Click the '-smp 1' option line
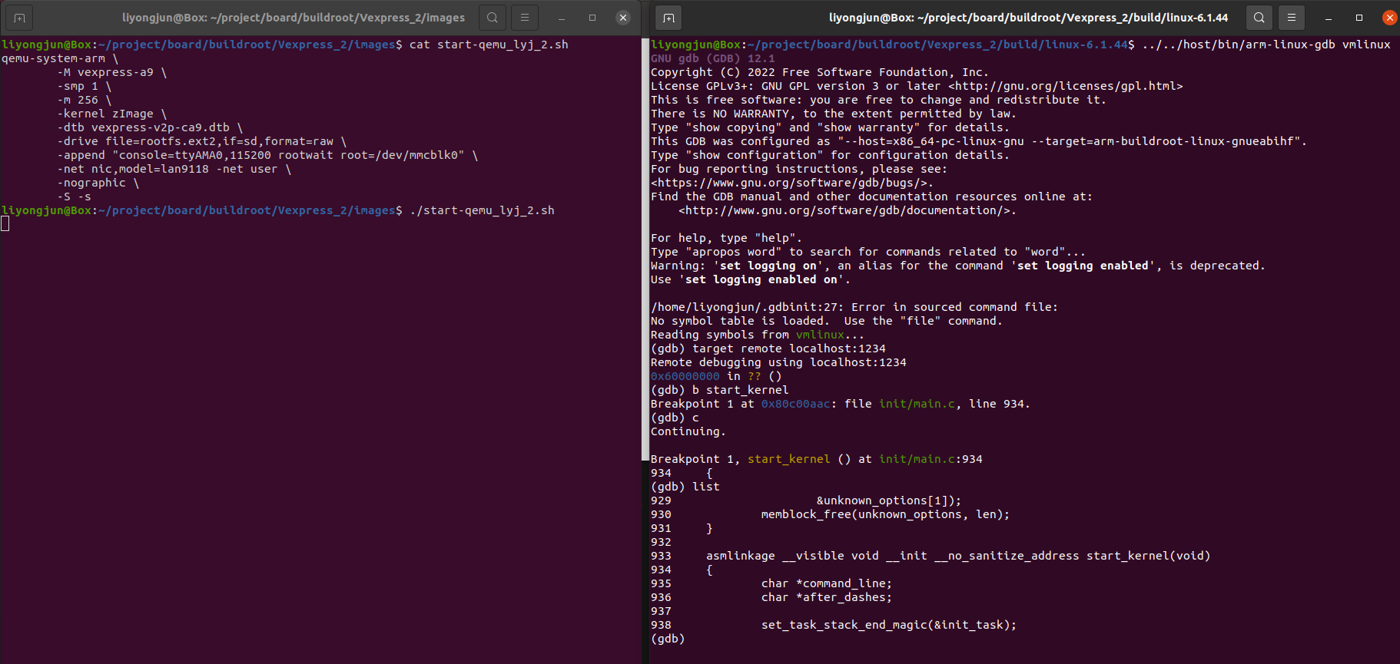Viewport: 1400px width, 664px height. point(85,86)
